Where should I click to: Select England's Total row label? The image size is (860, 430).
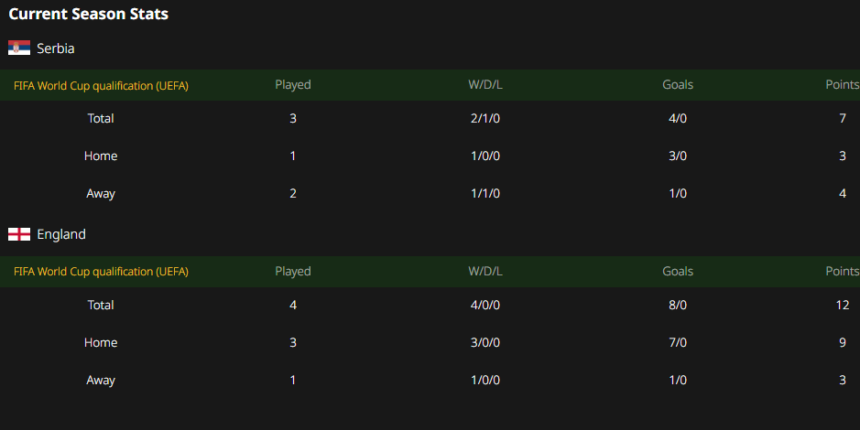101,305
